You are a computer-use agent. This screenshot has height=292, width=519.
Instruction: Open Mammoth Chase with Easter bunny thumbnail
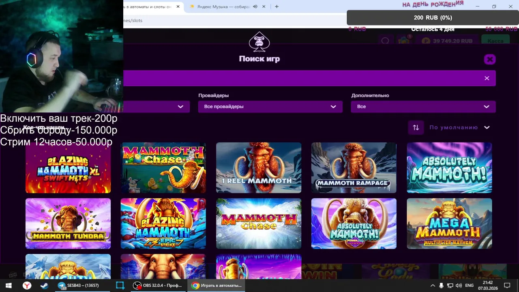(163, 168)
